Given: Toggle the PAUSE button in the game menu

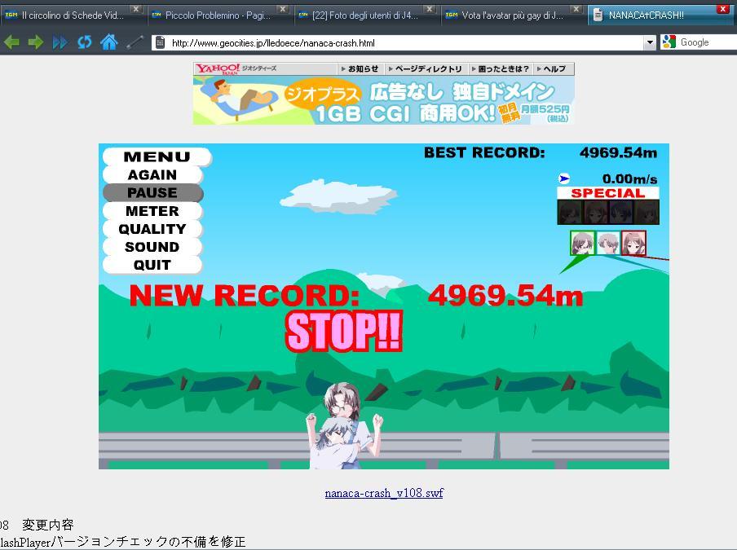Looking at the screenshot, I should pyautogui.click(x=152, y=192).
